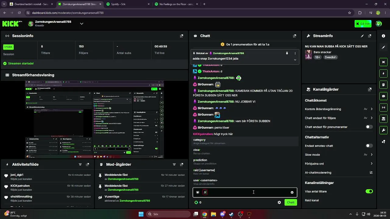
Task: Click the chat message input field
Action: pyautogui.click(x=245, y=192)
